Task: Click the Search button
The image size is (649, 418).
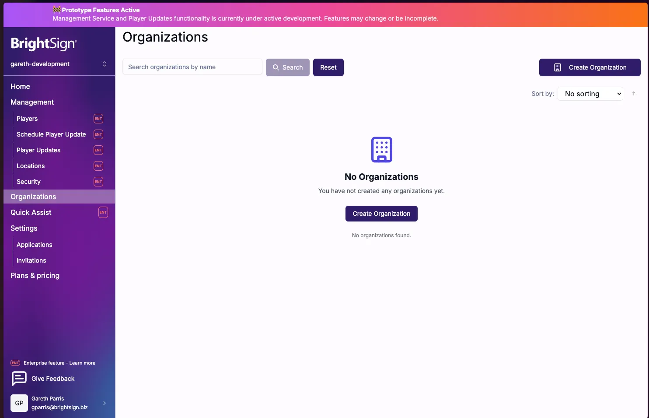Action: tap(288, 67)
